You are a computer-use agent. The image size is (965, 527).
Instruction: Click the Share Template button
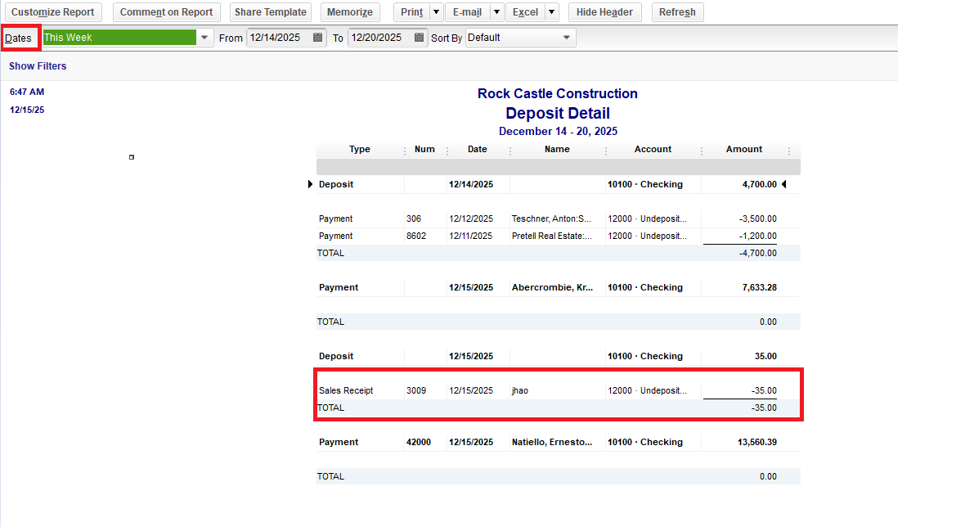point(270,12)
